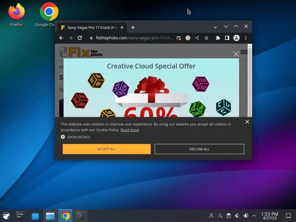Expand hidden system tray icons

(254, 216)
